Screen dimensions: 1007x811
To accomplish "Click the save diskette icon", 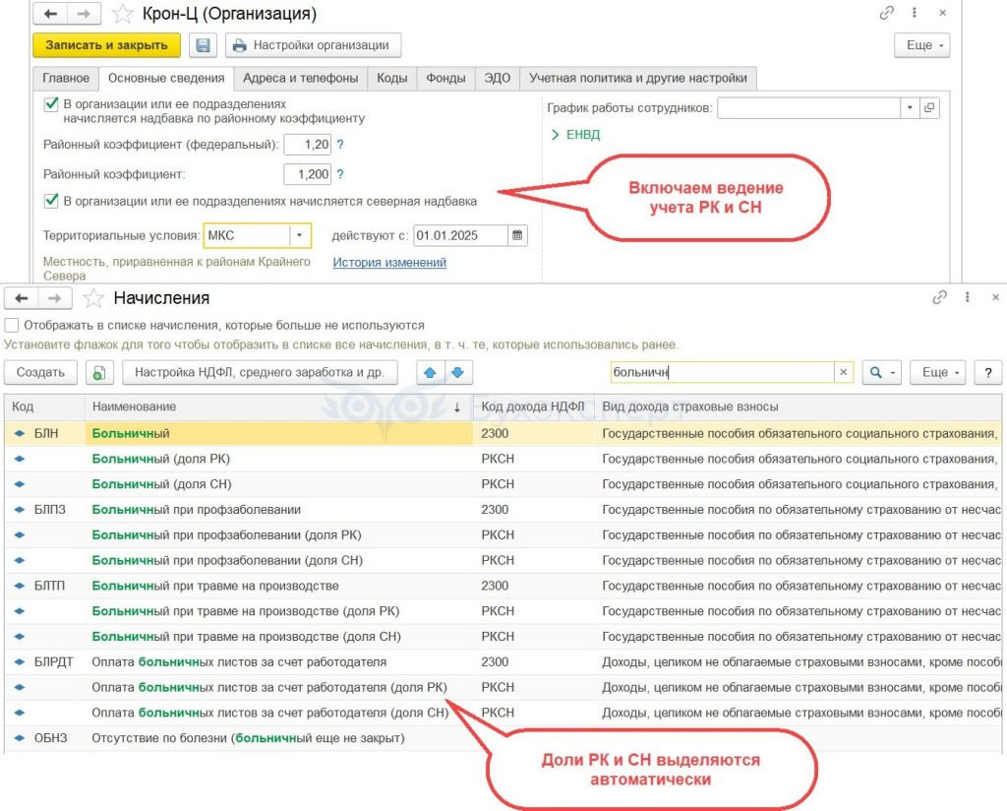I will tap(204, 45).
